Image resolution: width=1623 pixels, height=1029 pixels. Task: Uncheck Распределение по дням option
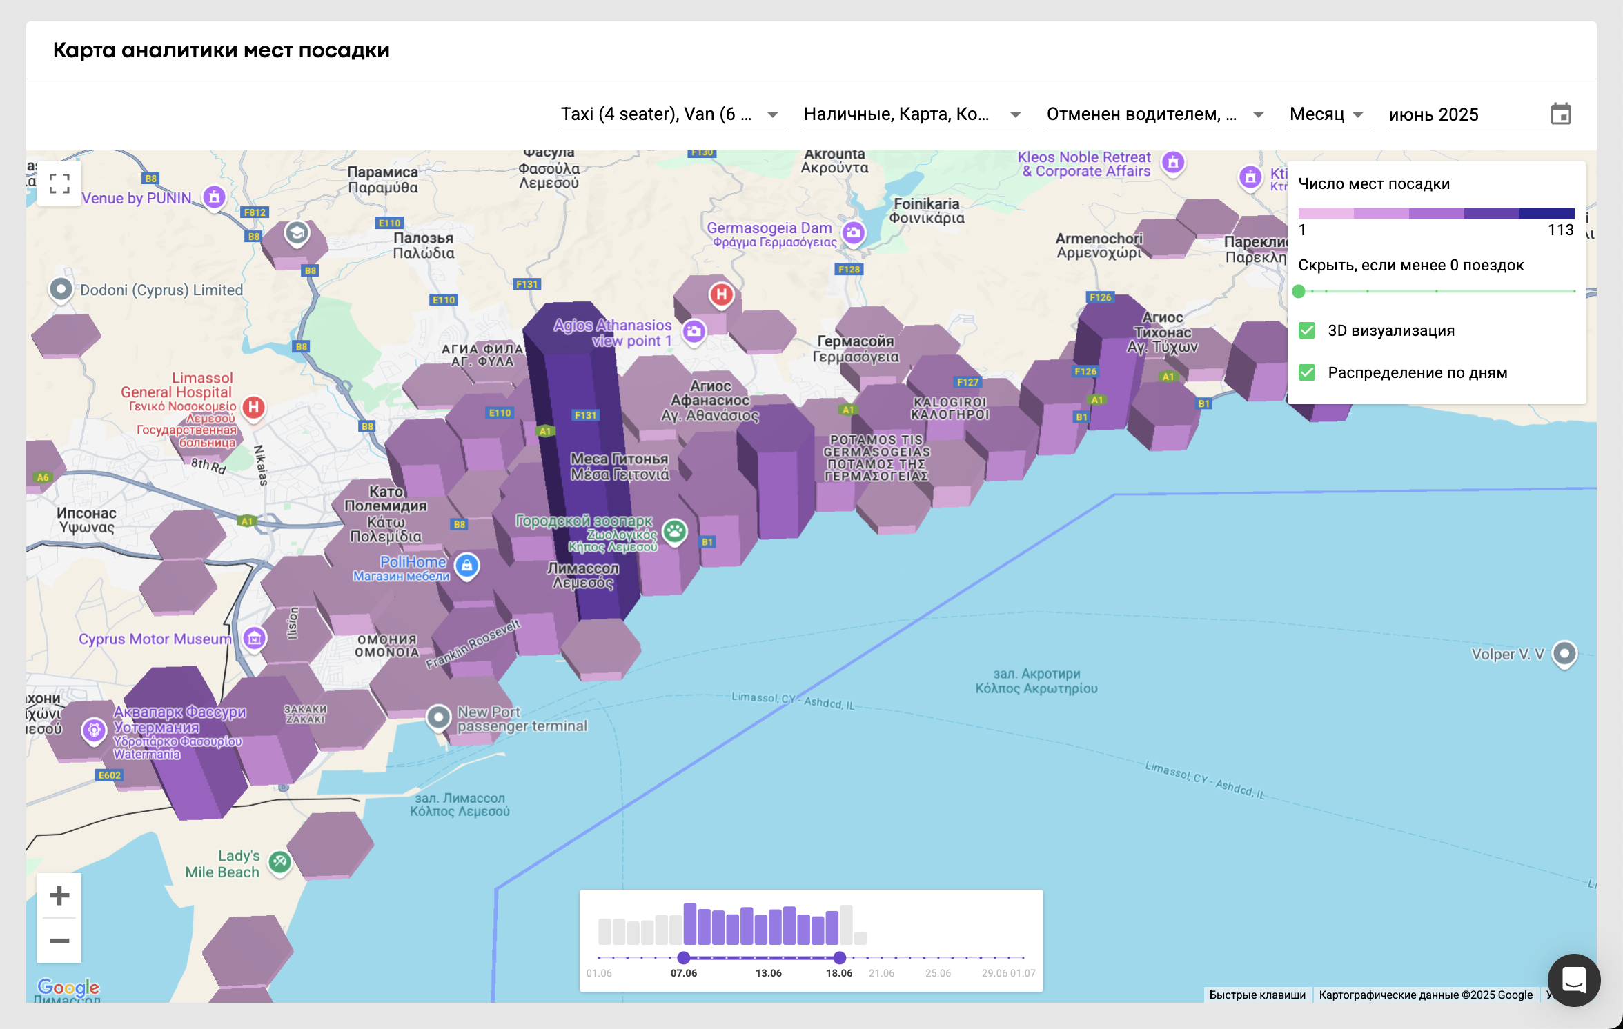pos(1307,372)
